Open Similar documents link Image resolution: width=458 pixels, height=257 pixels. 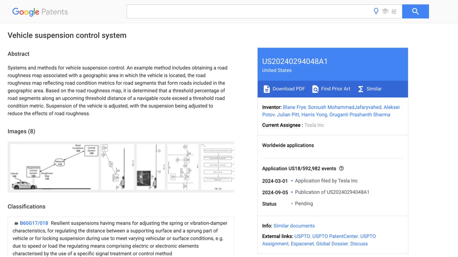tap(294, 225)
